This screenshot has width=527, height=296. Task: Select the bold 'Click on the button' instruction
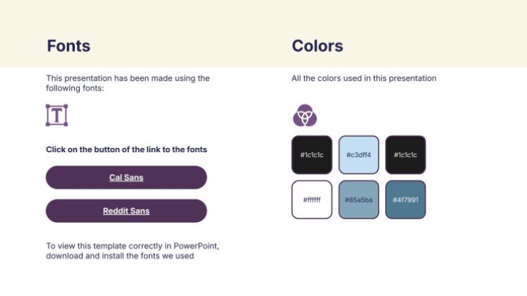126,149
